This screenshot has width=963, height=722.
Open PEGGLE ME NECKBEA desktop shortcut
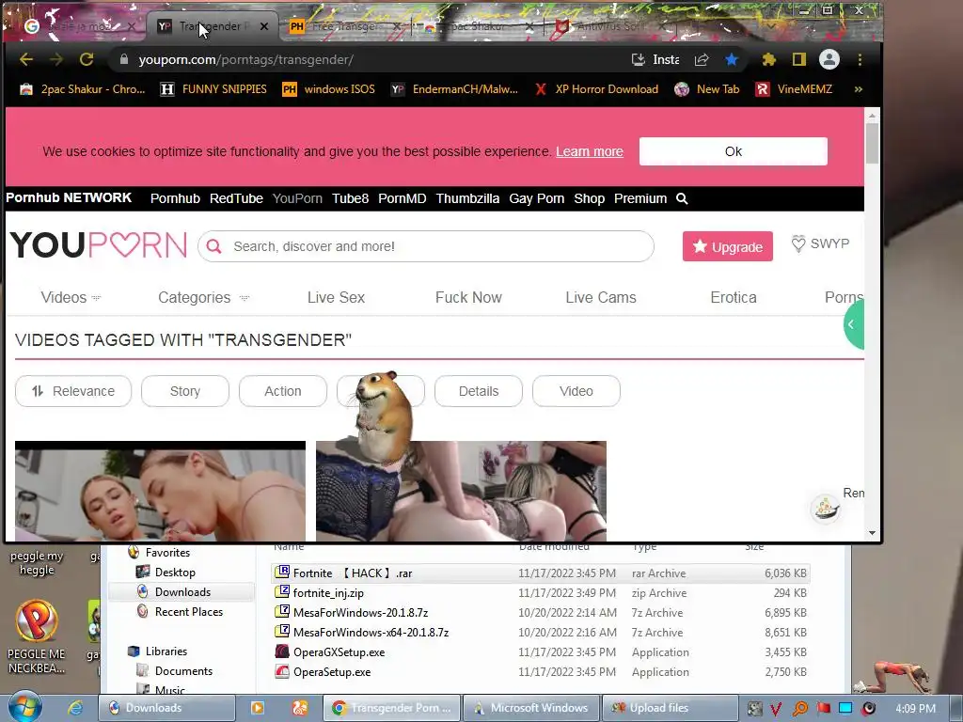[x=37, y=636]
